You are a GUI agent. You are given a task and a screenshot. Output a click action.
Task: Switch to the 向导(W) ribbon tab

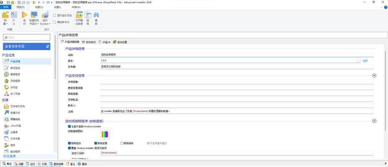(x=76, y=7)
